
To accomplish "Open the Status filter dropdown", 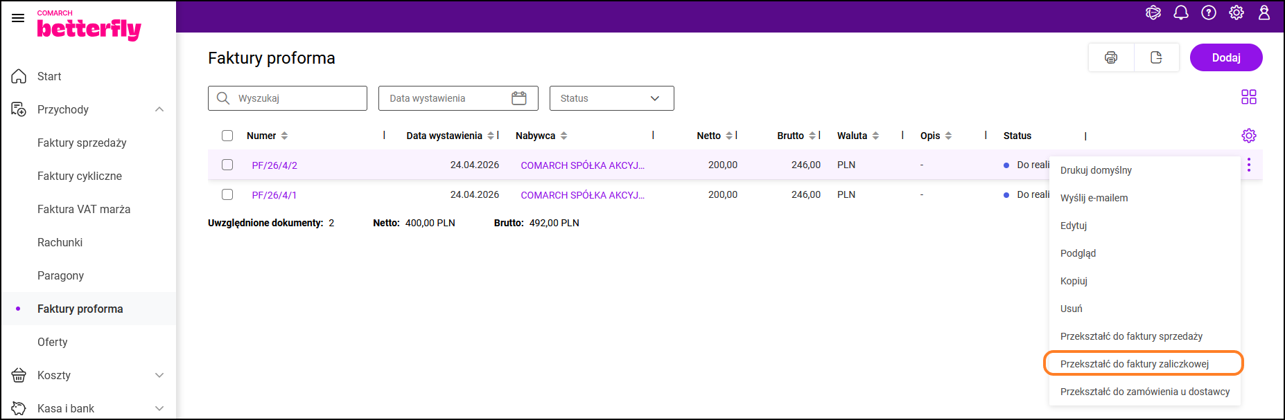I will (611, 98).
